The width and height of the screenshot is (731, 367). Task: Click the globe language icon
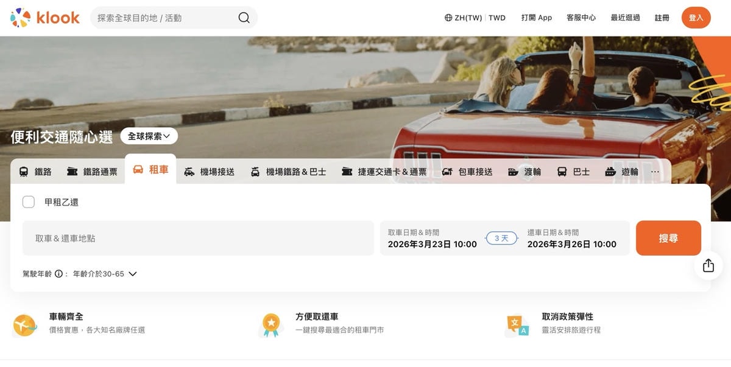point(448,18)
